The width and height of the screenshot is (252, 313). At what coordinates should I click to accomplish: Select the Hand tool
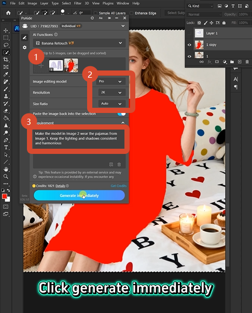[x=6, y=169]
